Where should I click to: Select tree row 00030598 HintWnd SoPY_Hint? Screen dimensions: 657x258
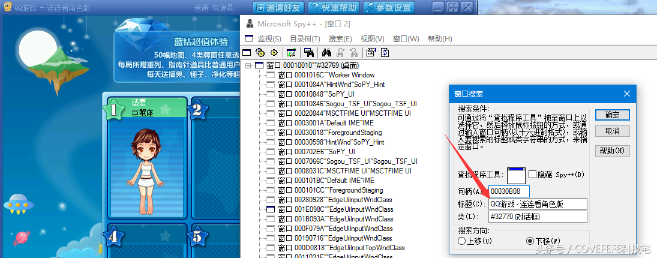pos(331,142)
